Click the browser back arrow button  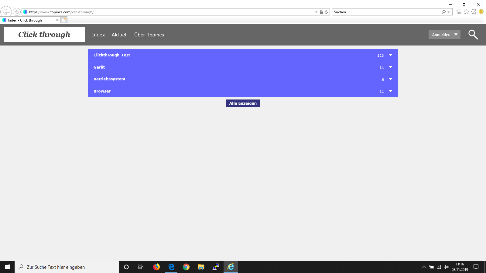pyautogui.click(x=6, y=12)
